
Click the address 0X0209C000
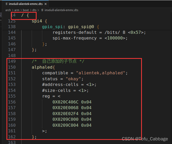[65, 119]
